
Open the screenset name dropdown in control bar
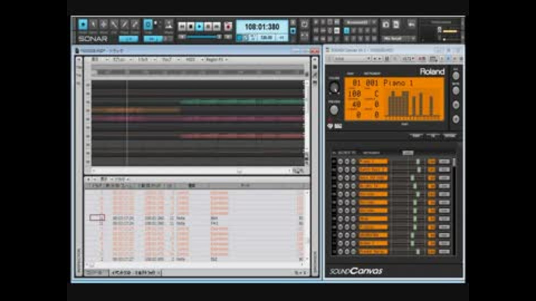360,22
